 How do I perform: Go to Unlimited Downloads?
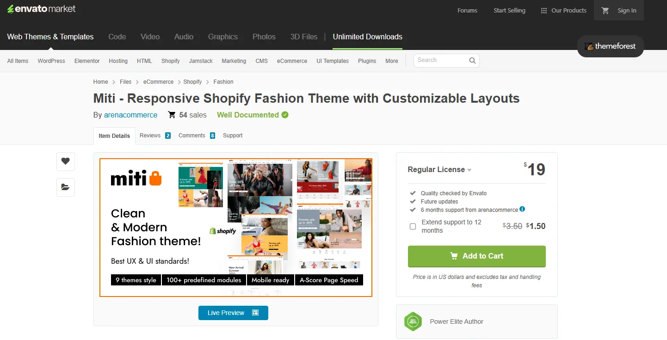(x=368, y=37)
